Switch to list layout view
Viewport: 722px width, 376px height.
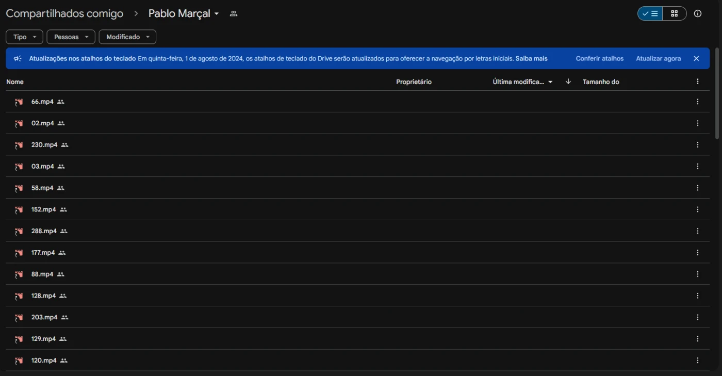pyautogui.click(x=650, y=14)
